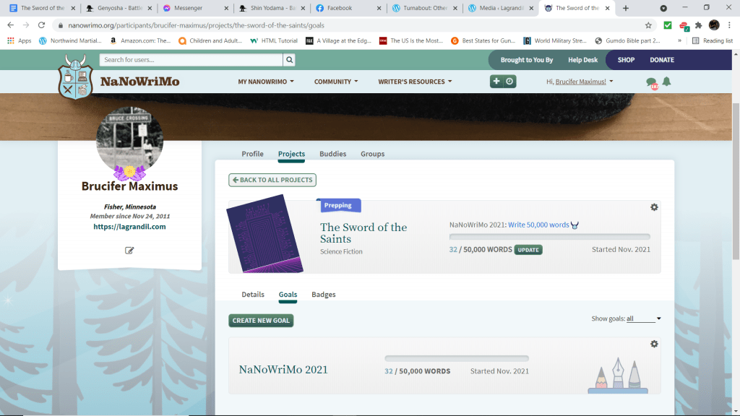Image resolution: width=740 pixels, height=416 pixels.
Task: Click Back to All Projects button
Action: [x=272, y=180]
